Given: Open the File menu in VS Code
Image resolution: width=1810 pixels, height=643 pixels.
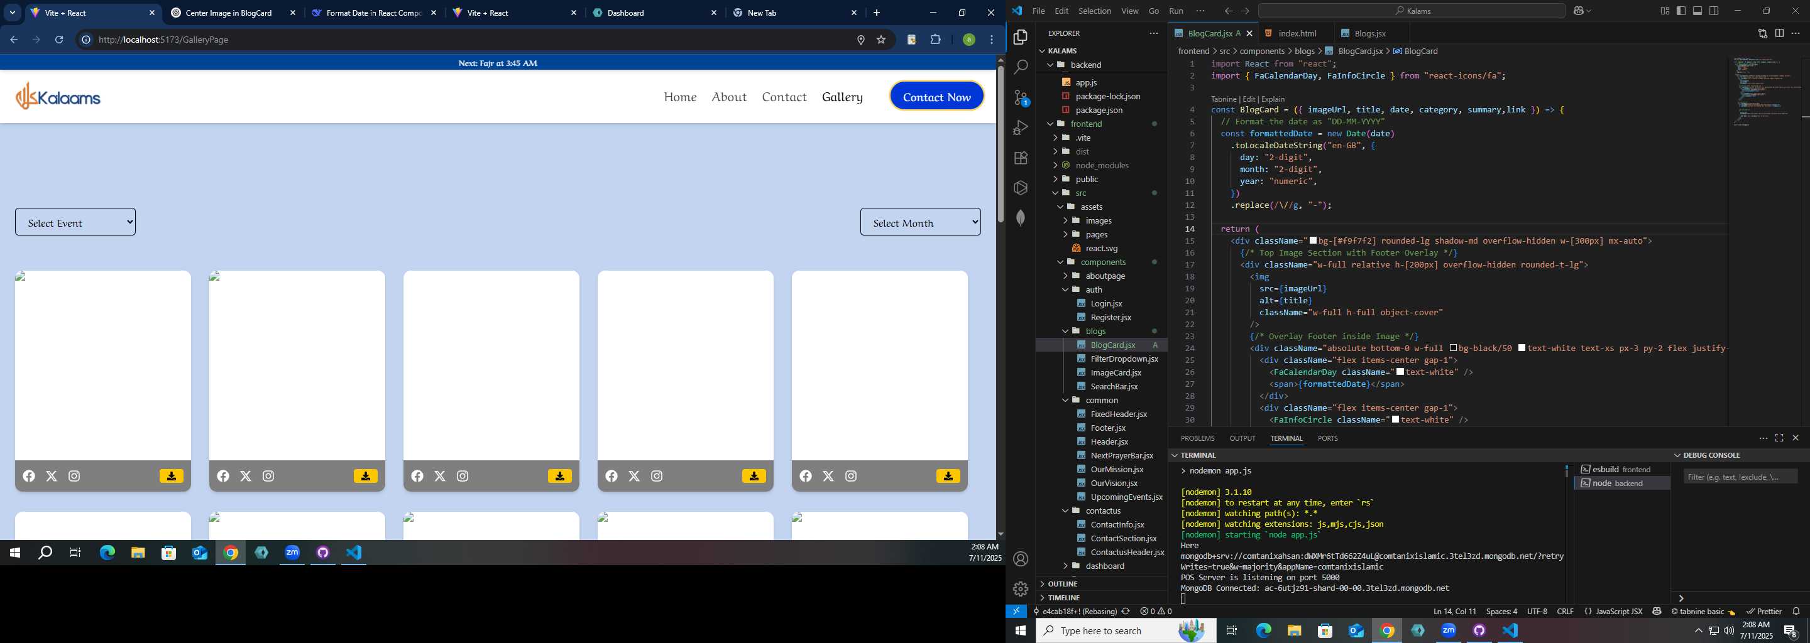Looking at the screenshot, I should [1038, 11].
